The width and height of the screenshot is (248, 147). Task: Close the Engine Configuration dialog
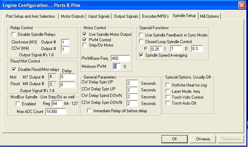point(242,5)
